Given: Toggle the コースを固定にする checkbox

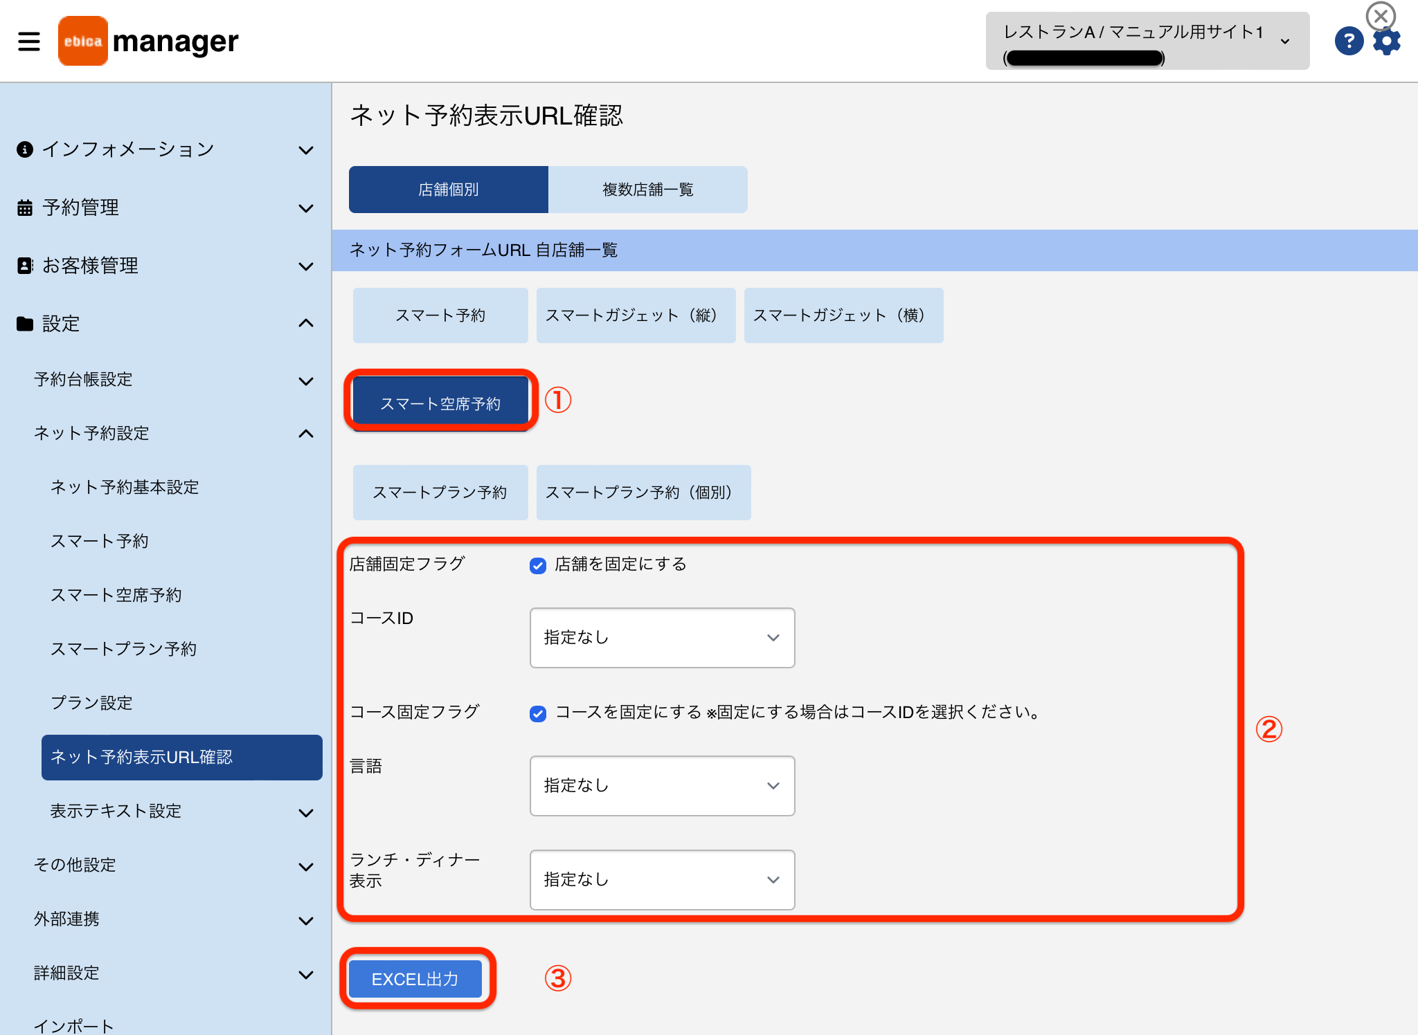Looking at the screenshot, I should (x=538, y=713).
